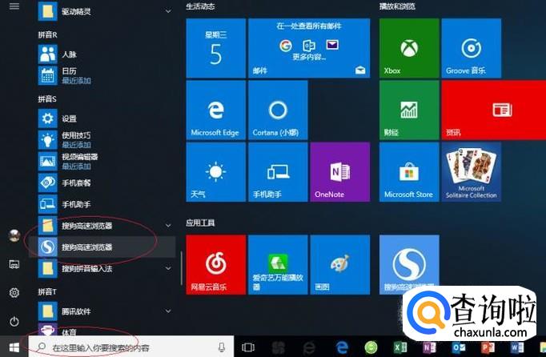The height and width of the screenshot is (357, 546).
Task: Open PowerPoint from the taskbar
Action: tap(488, 347)
